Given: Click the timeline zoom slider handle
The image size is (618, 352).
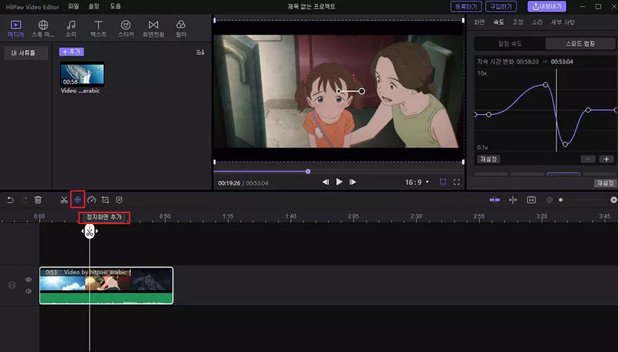Looking at the screenshot, I should [x=561, y=199].
